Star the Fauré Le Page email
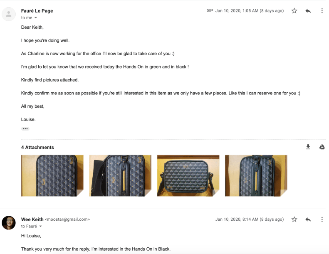Image resolution: width=329 pixels, height=254 pixels. pyautogui.click(x=294, y=11)
